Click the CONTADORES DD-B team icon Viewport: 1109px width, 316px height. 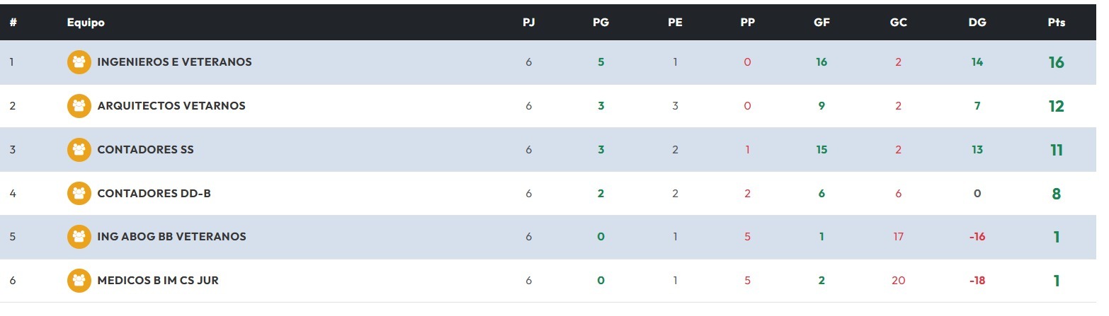(x=79, y=194)
